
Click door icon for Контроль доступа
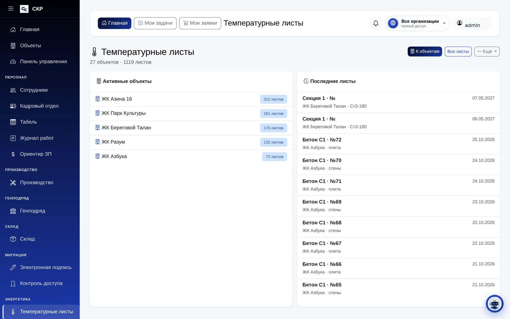13,284
